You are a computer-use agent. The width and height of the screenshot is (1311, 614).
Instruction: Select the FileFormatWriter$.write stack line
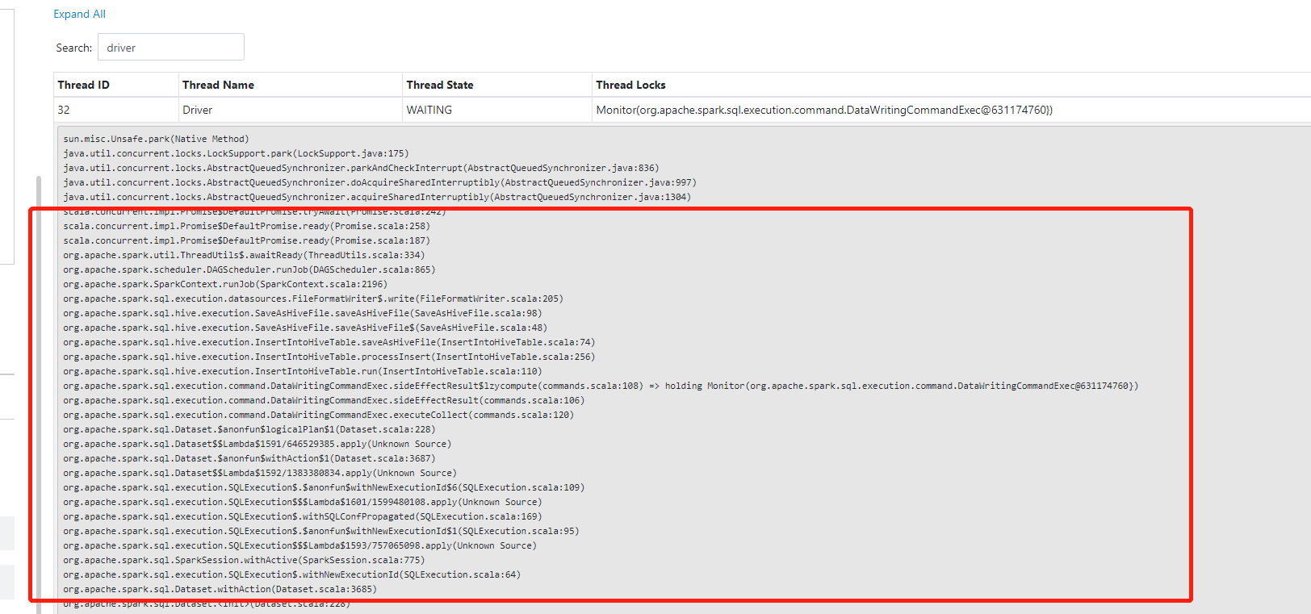[x=313, y=299]
